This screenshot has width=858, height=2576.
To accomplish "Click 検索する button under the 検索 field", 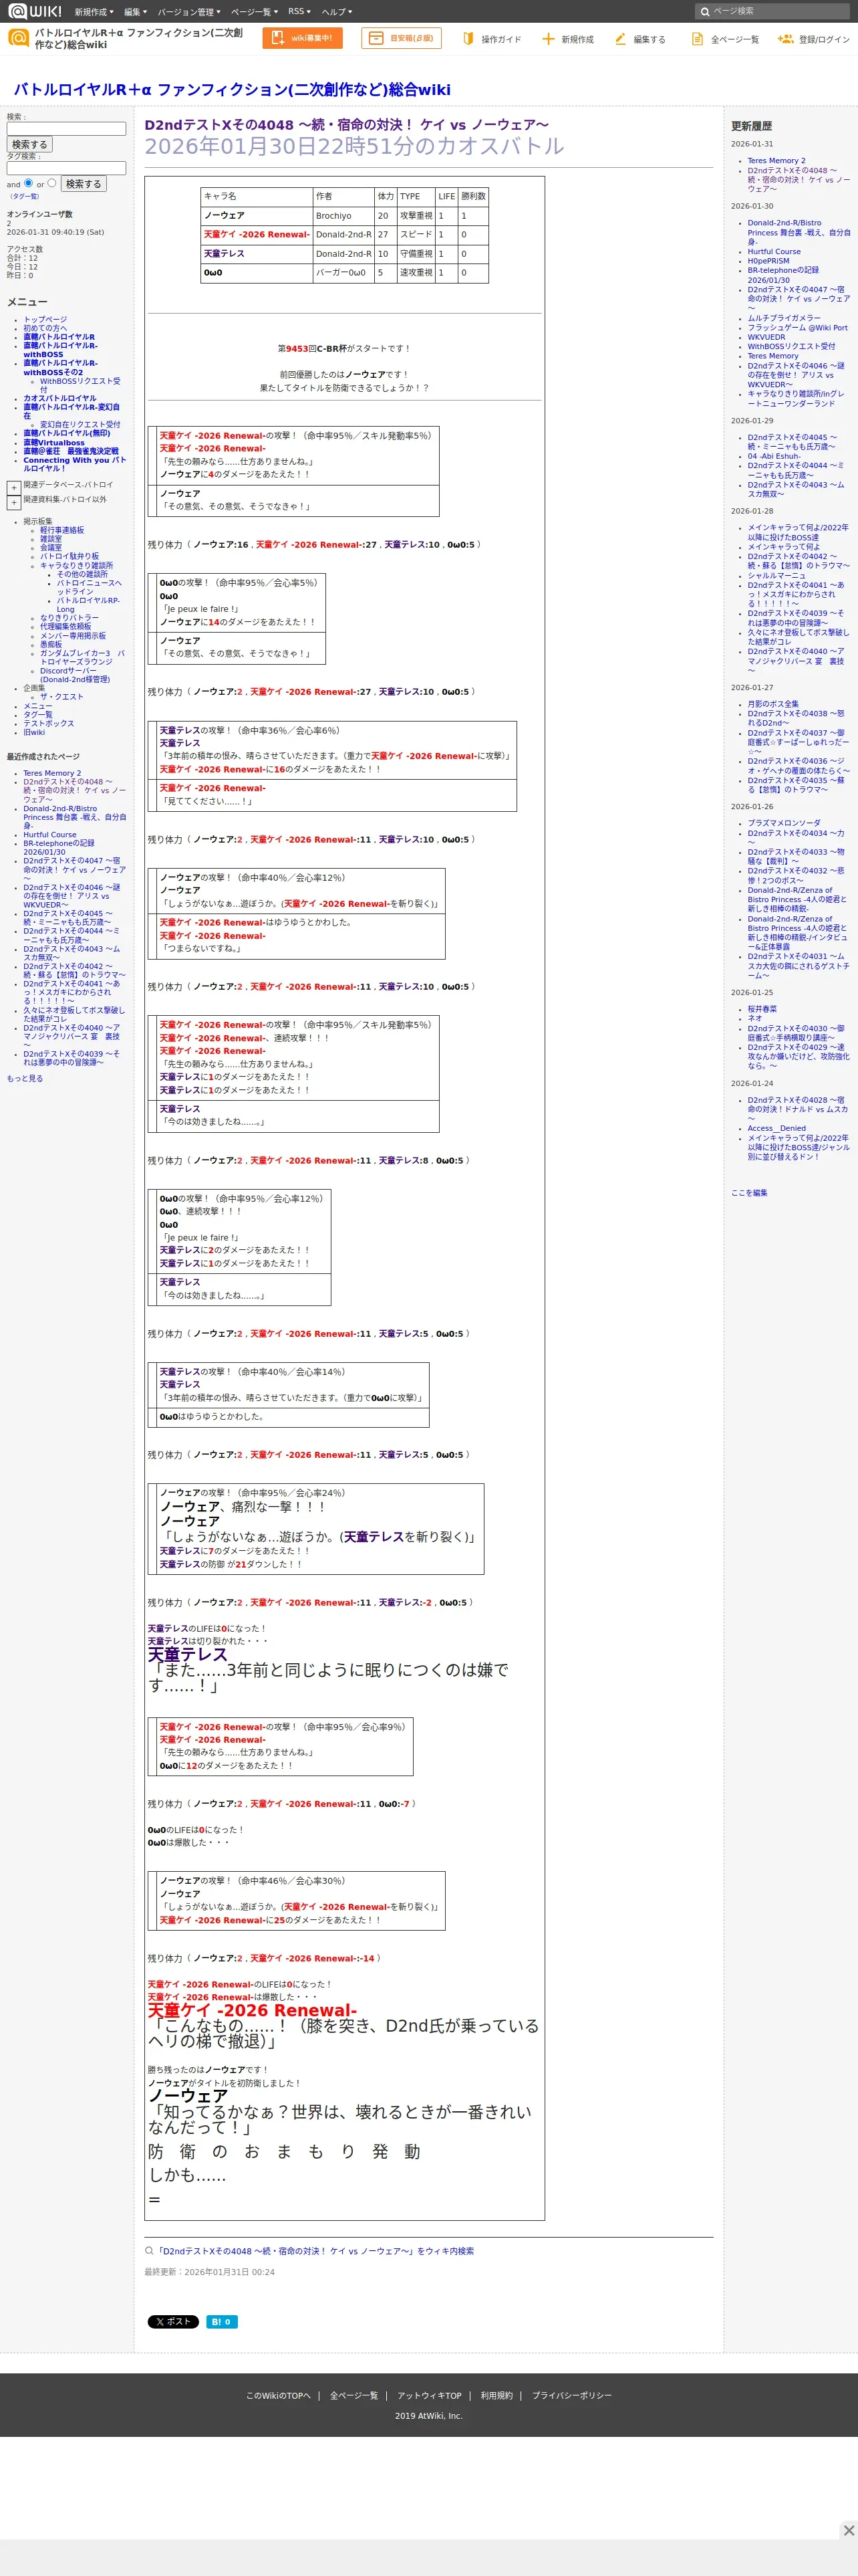I will click(x=29, y=145).
